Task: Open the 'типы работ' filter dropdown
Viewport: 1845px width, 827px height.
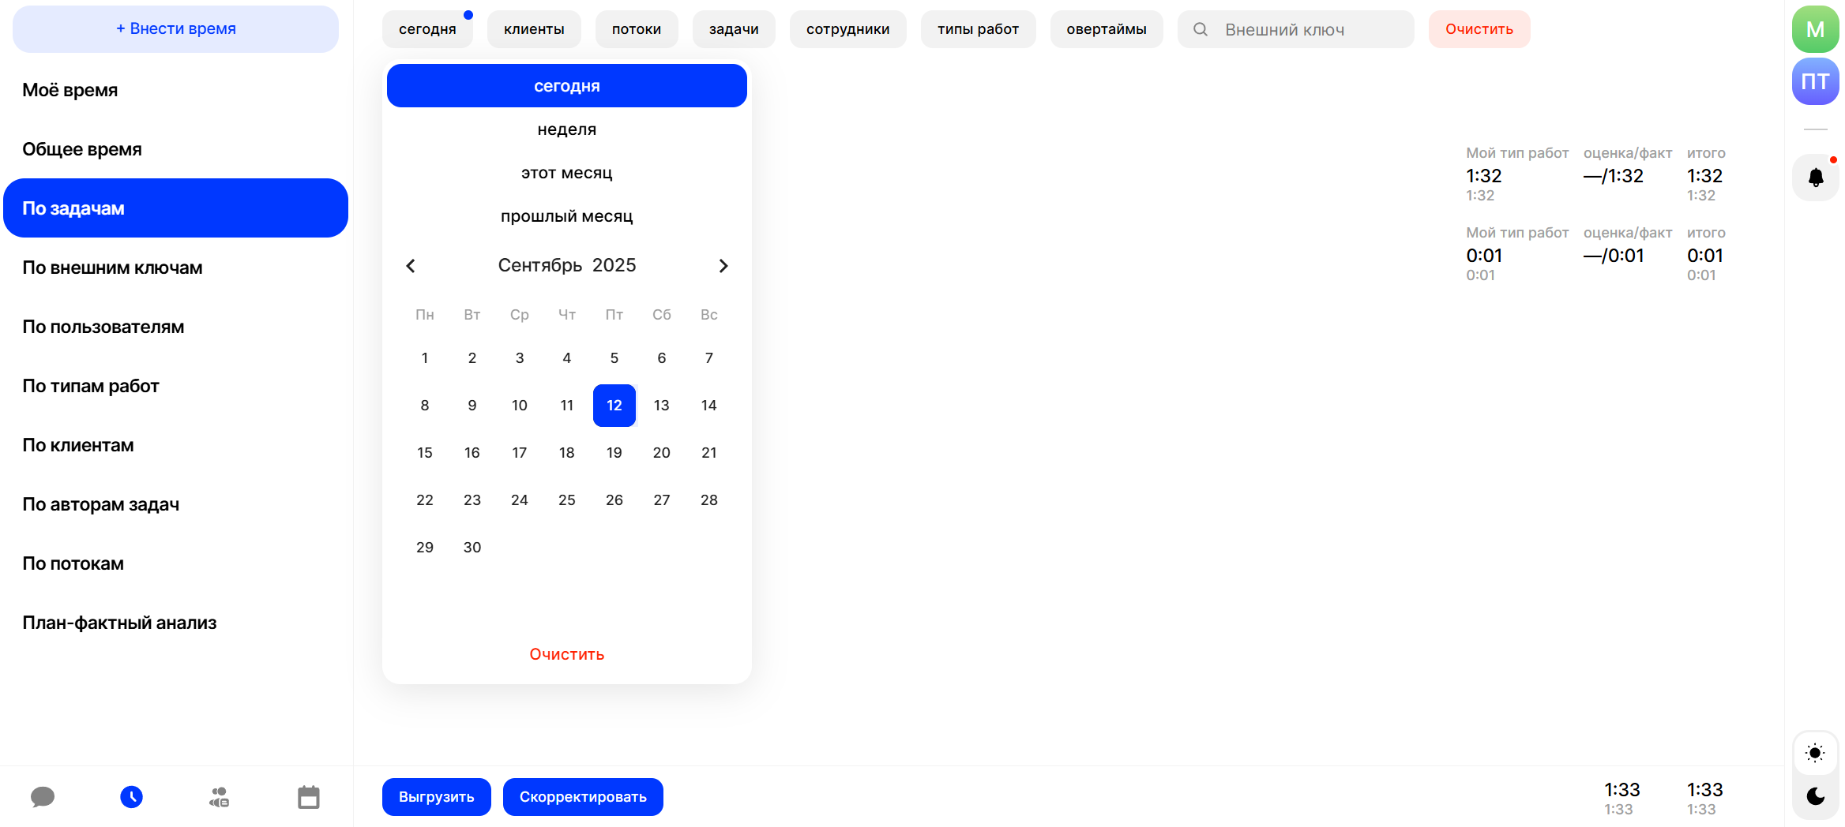Action: (x=978, y=29)
